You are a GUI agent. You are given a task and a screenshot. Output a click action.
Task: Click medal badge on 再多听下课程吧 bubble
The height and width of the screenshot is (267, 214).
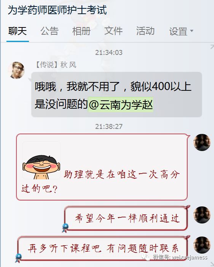[x=18, y=258]
